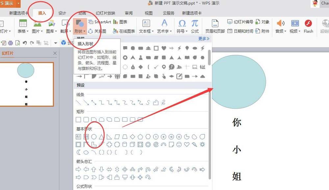Screen dimensions: 329x190
Task: Select the oval shape under 基本形状
Action: (94, 136)
